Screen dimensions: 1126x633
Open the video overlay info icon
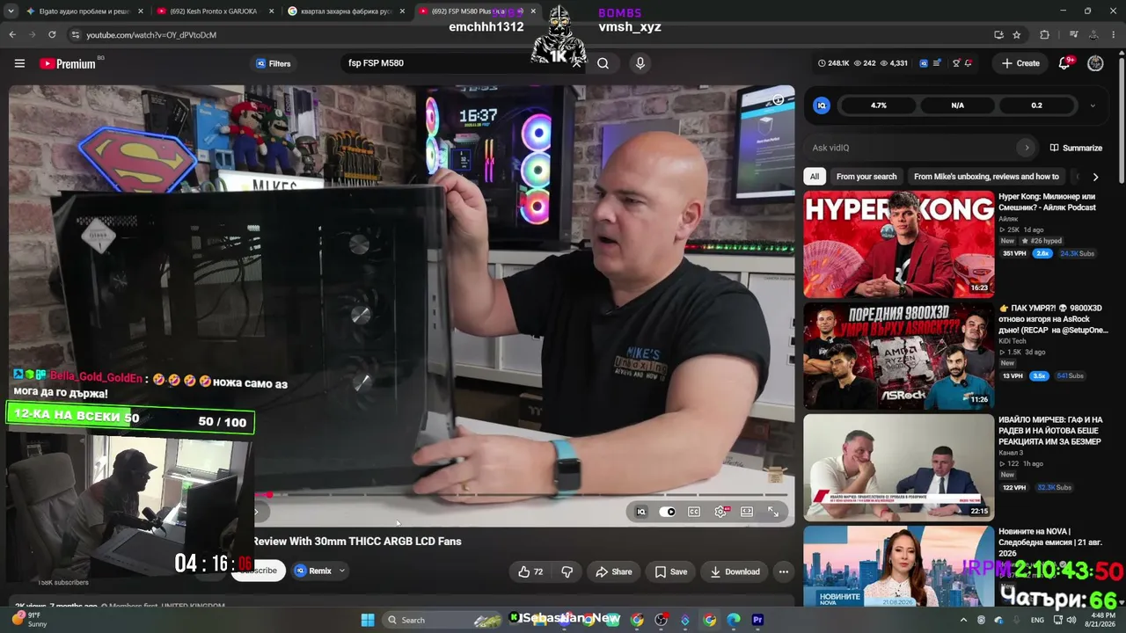point(779,100)
